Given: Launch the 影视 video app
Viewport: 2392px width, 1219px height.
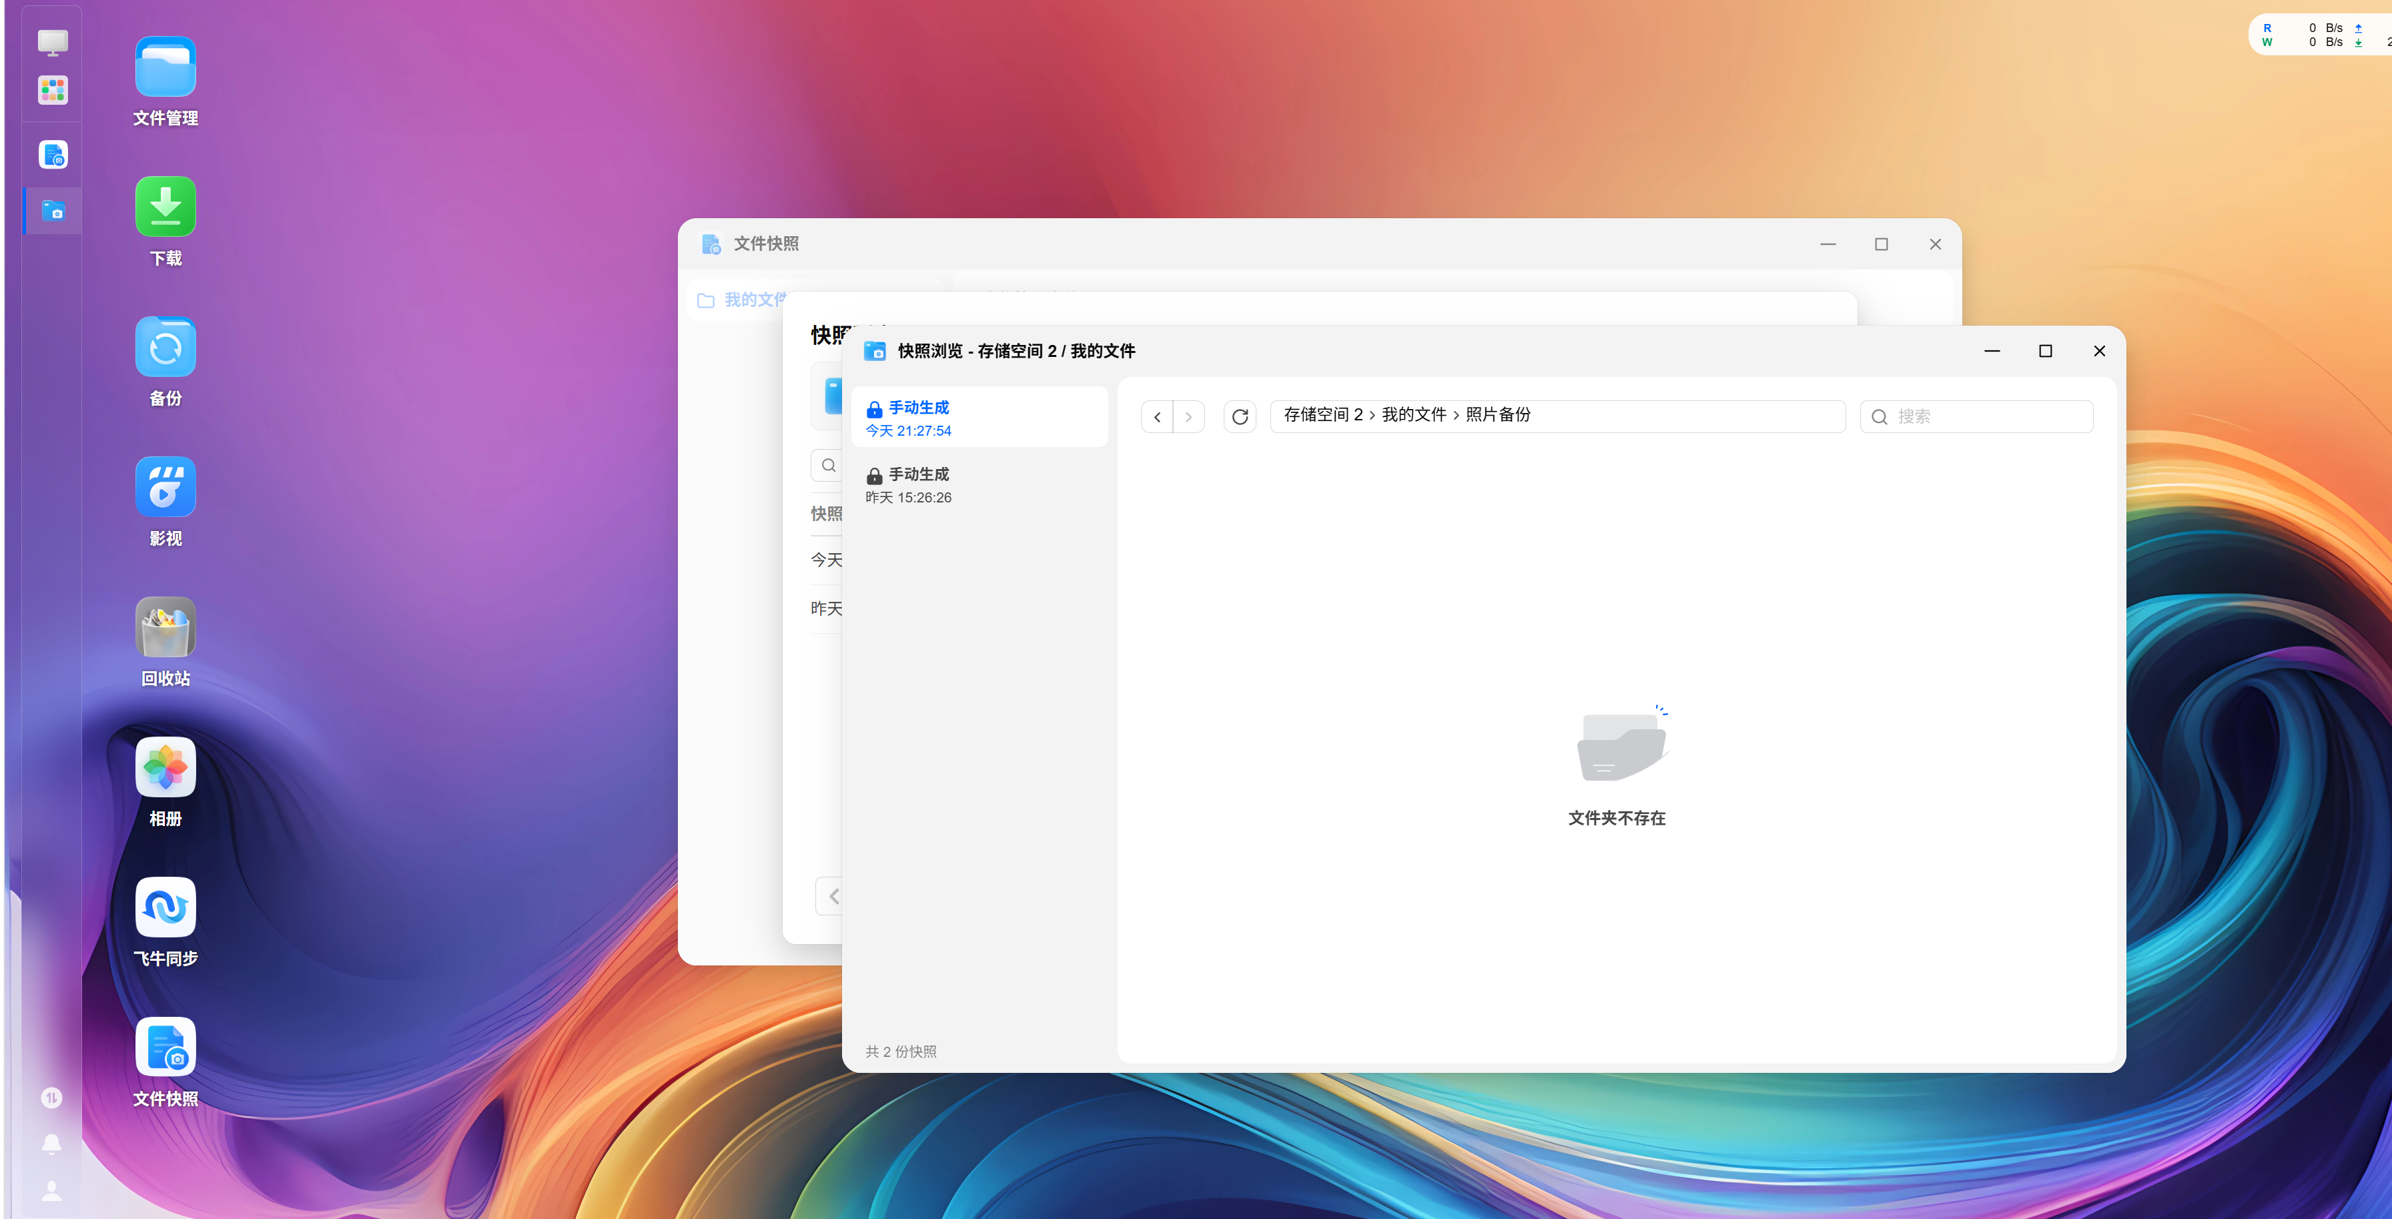Looking at the screenshot, I should [x=165, y=488].
